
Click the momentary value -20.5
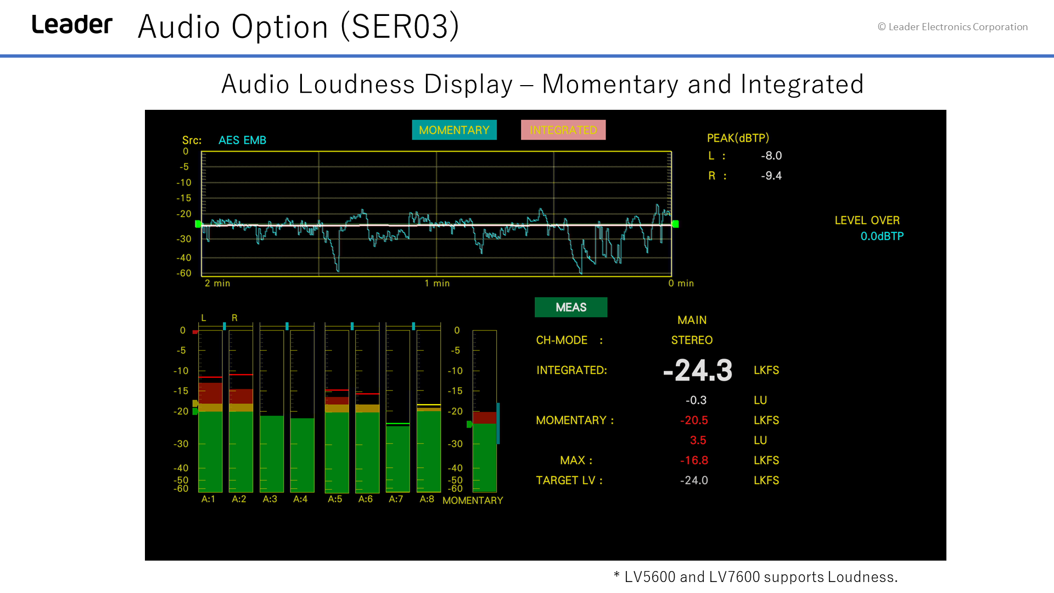694,421
